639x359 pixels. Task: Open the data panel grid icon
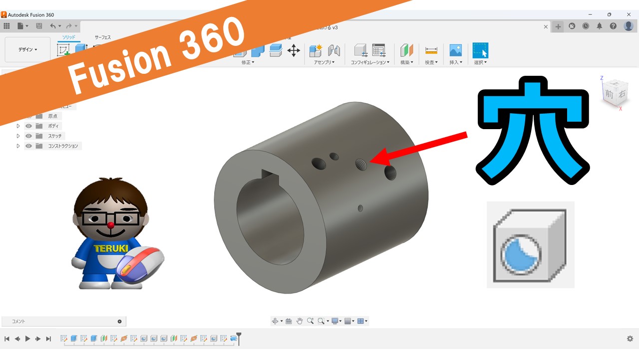[x=6, y=26]
